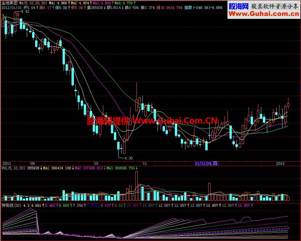Click the 金地集团 stock name

(x=9, y=3)
